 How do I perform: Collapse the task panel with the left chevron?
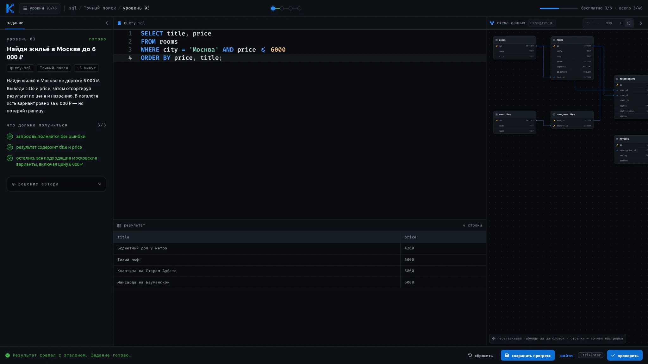coord(107,23)
